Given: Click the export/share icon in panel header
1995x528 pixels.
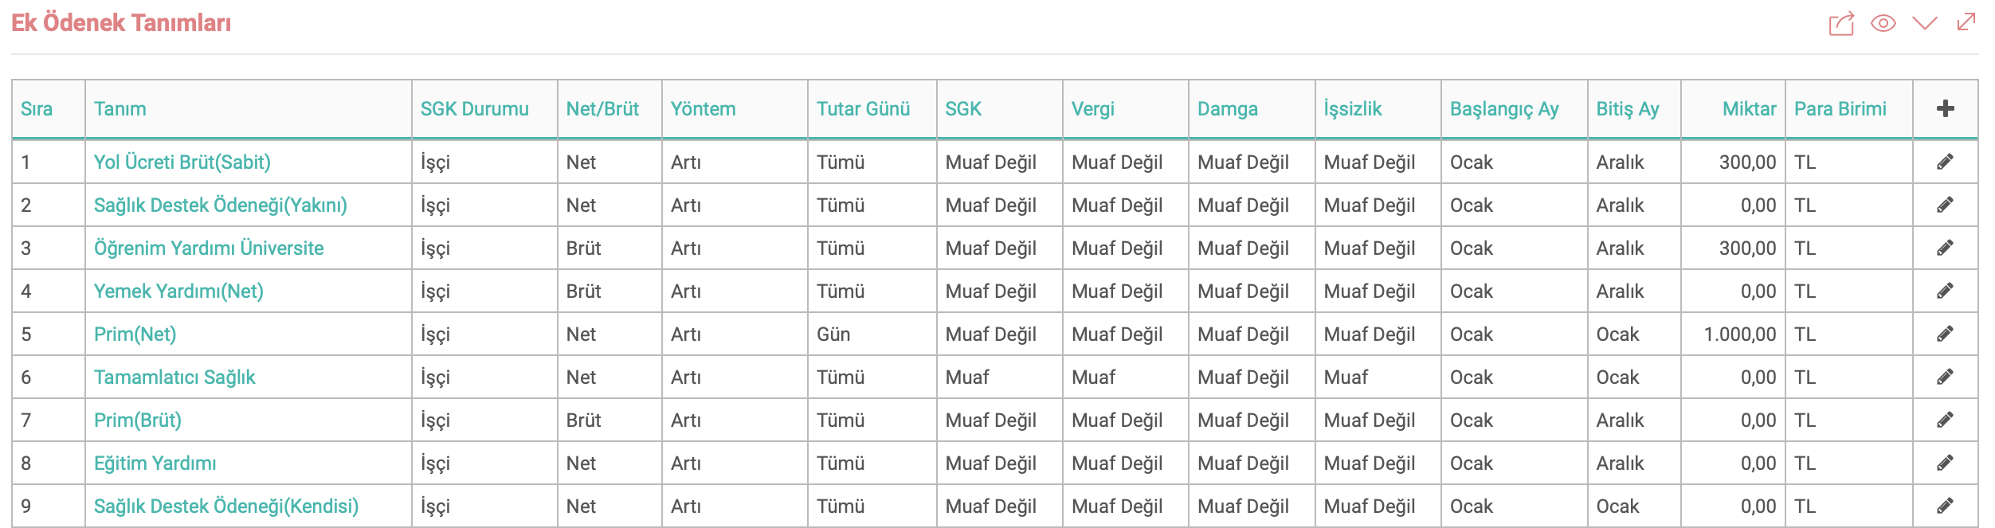Looking at the screenshot, I should pyautogui.click(x=1841, y=24).
